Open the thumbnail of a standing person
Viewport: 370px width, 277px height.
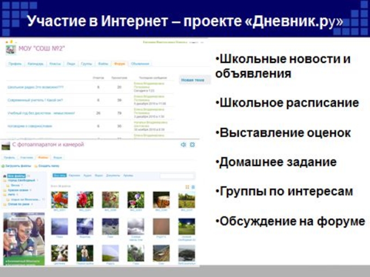(85, 253)
